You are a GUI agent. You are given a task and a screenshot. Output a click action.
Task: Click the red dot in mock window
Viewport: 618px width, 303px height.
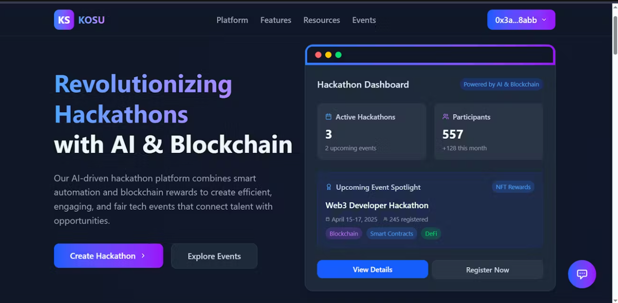click(x=318, y=55)
